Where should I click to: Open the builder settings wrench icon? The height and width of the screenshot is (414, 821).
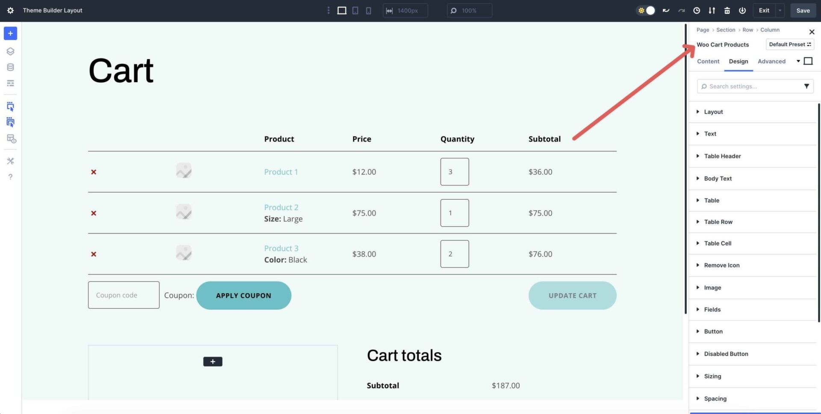point(10,161)
